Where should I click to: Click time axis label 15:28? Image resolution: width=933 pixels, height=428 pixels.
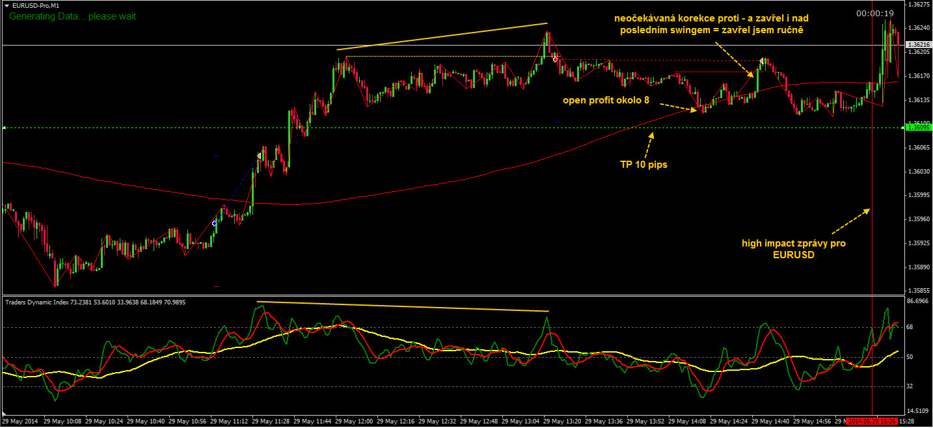point(907,421)
